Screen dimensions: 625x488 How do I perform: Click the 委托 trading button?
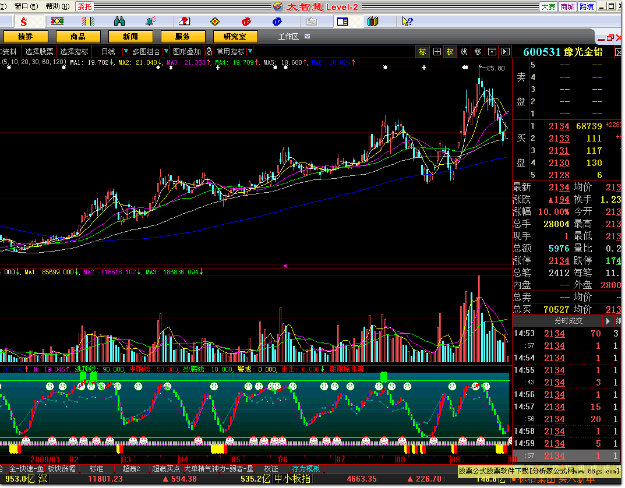tap(84, 7)
